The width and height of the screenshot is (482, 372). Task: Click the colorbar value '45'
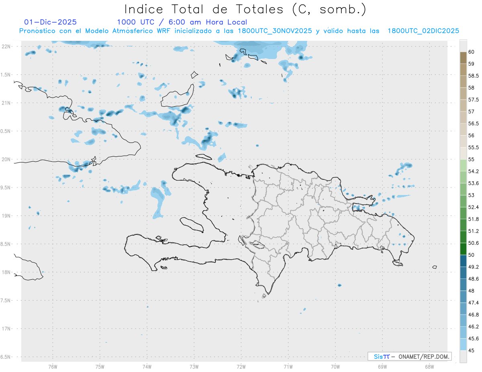pyautogui.click(x=471, y=350)
